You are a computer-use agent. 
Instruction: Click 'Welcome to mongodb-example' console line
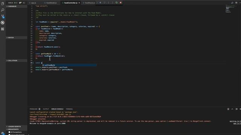(47, 123)
